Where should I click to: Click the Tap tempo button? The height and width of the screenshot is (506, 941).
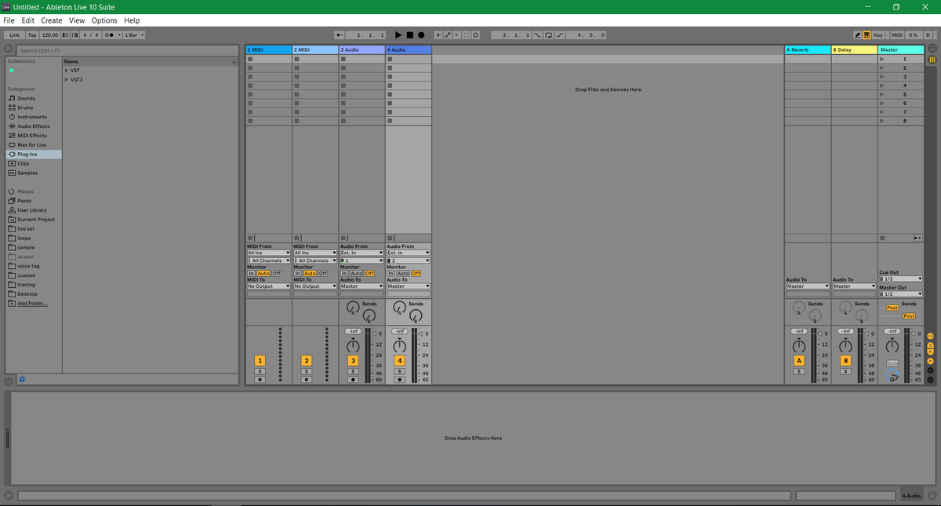pyautogui.click(x=32, y=35)
